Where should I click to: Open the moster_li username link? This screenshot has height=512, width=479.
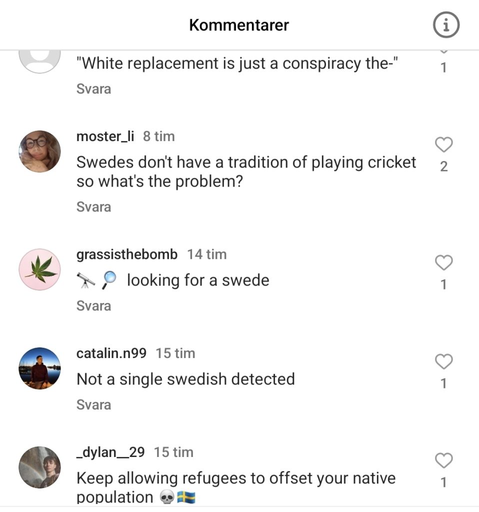coord(105,136)
